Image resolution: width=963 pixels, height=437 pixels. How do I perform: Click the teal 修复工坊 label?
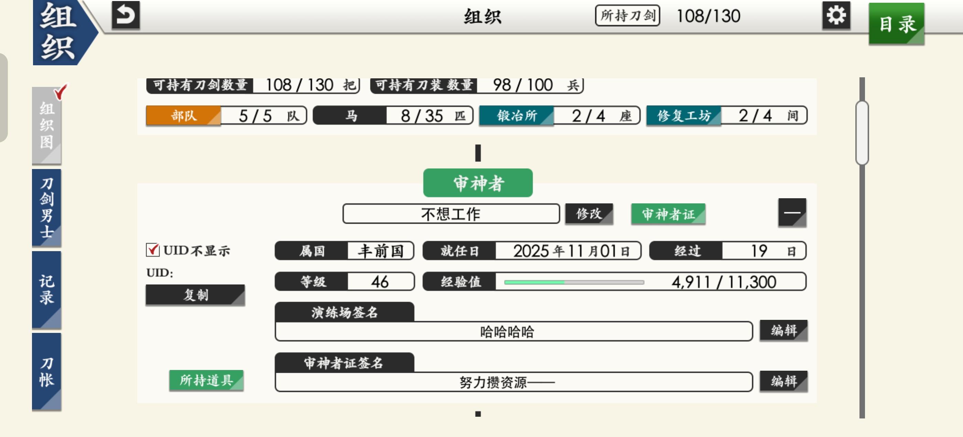pyautogui.click(x=683, y=115)
